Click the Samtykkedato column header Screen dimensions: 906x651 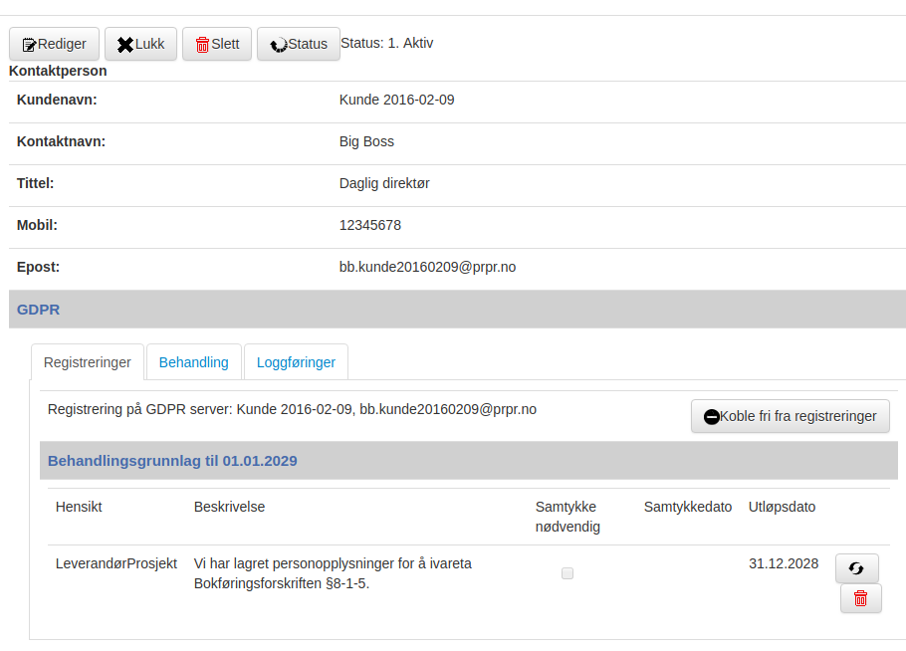click(688, 508)
